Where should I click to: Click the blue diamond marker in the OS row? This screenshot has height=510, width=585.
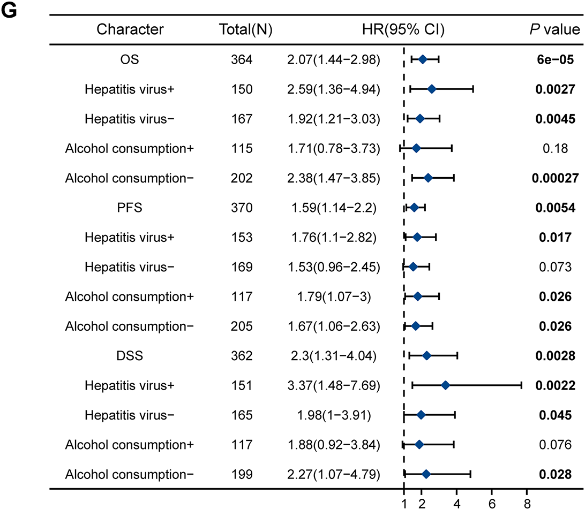click(x=422, y=60)
